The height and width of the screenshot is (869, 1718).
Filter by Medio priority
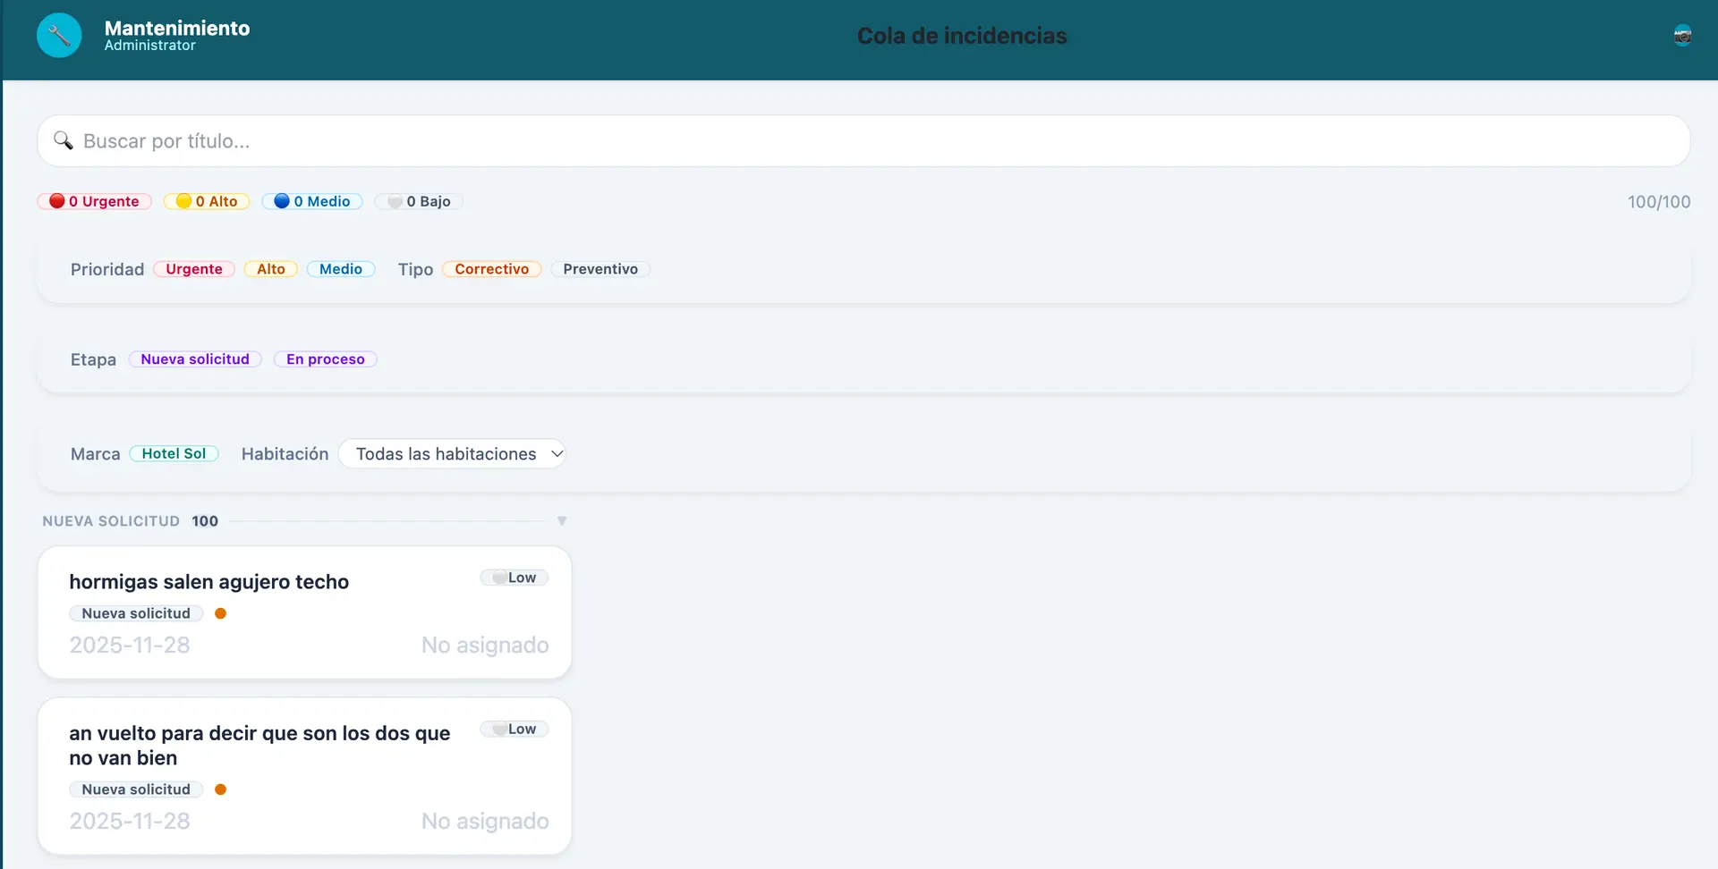(x=341, y=269)
